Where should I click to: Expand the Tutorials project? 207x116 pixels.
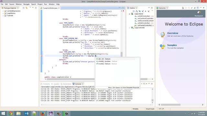coord(3,16)
